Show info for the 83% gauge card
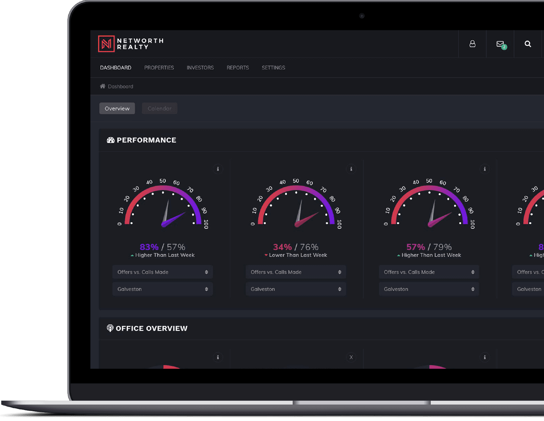This screenshot has width=544, height=421. tap(218, 169)
